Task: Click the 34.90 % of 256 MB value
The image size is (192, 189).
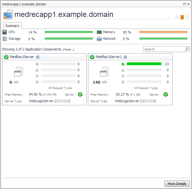Action: pos(43,94)
